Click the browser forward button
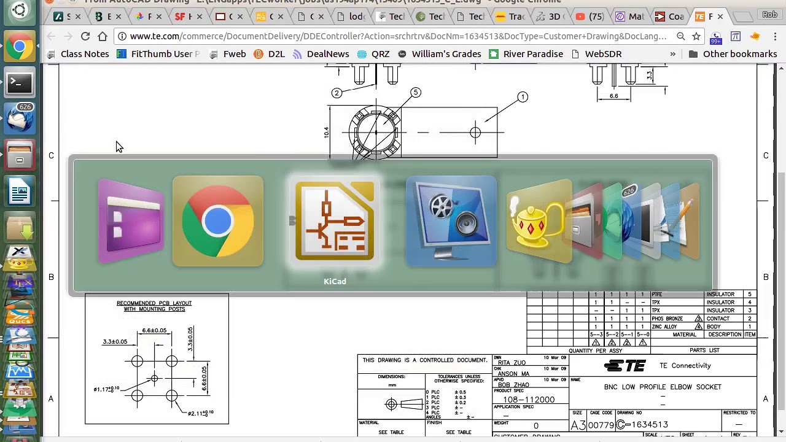The width and height of the screenshot is (786, 442). 68,36
